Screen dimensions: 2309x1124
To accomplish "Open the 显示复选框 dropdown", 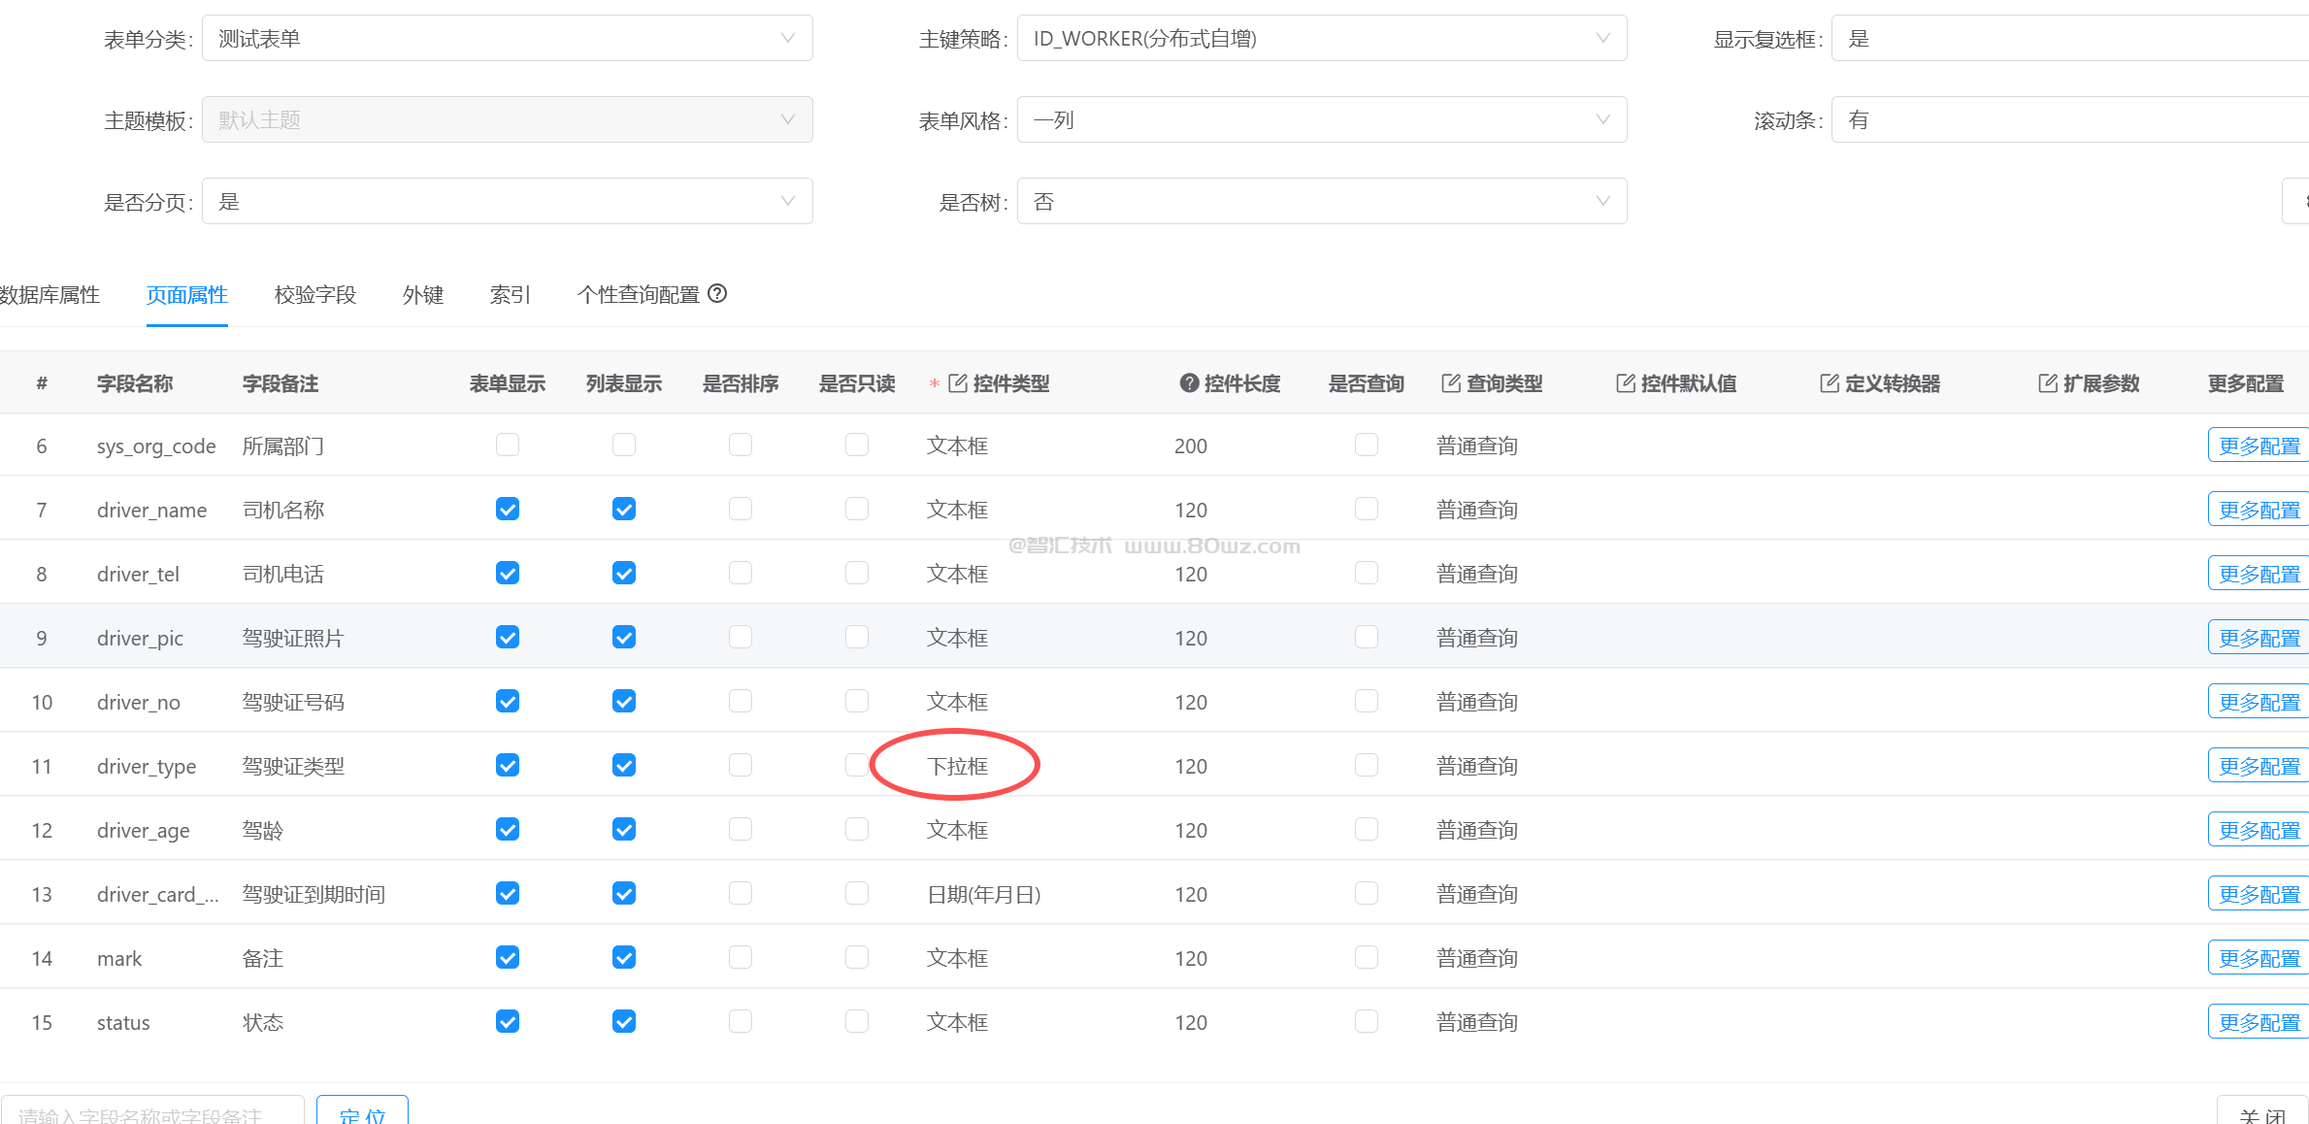I will click(x=2069, y=38).
